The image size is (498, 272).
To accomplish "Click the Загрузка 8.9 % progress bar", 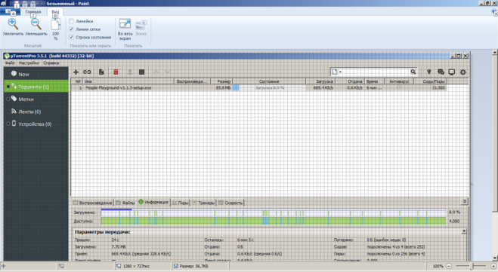I will click(x=269, y=87).
